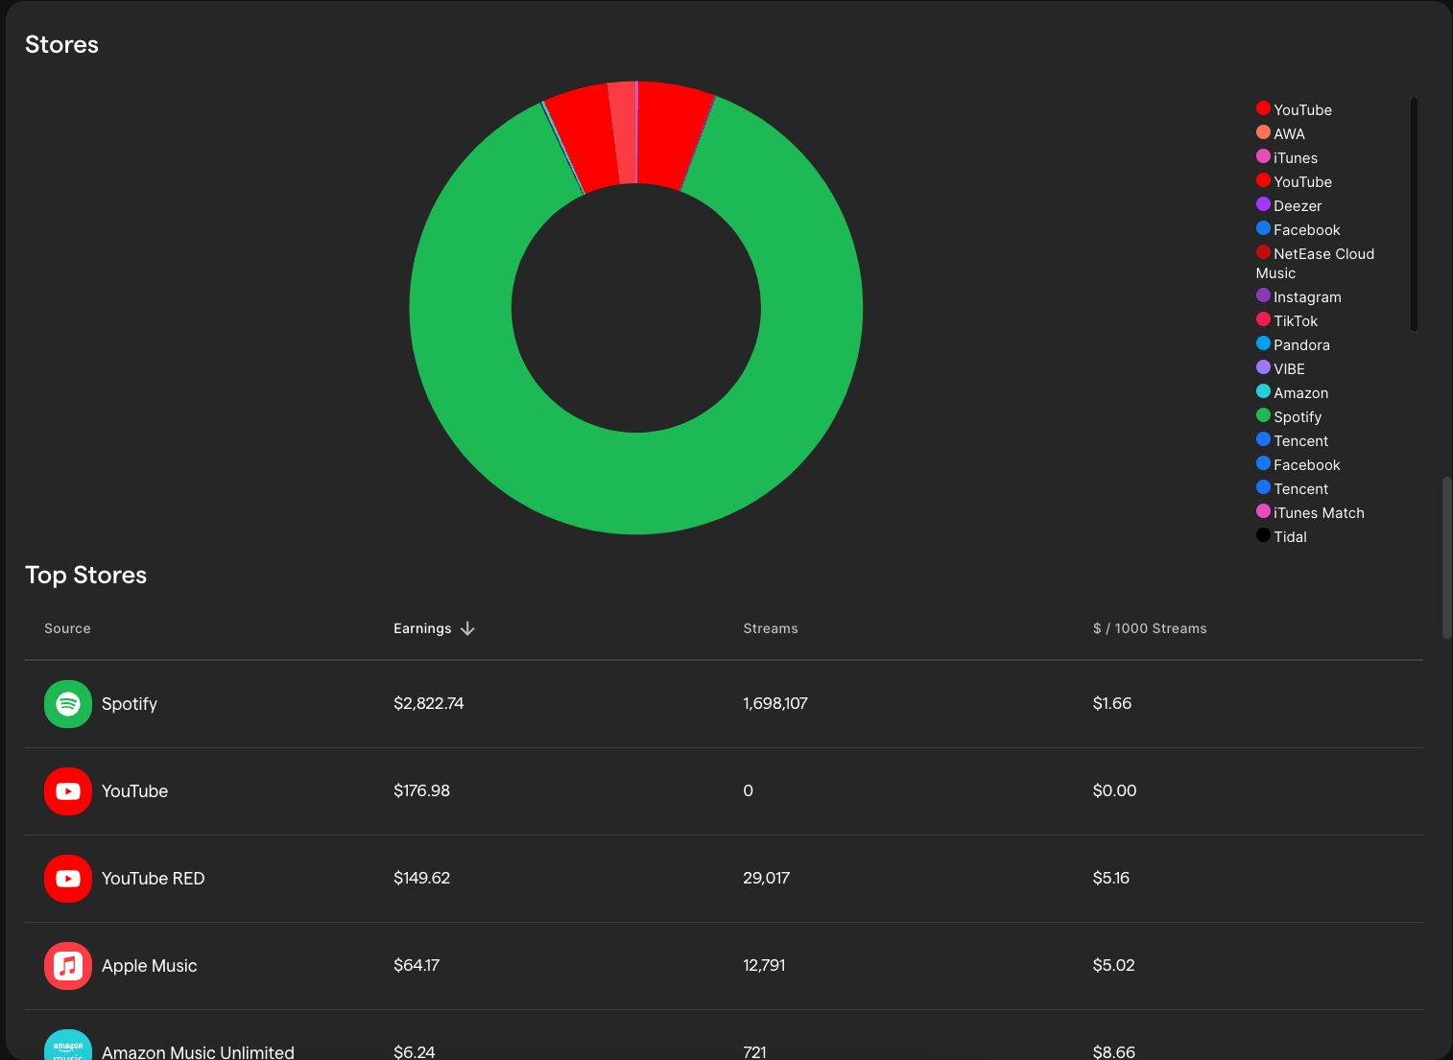Click the $0.00 per-1000-streams value
This screenshot has height=1060, width=1453.
click(x=1114, y=790)
